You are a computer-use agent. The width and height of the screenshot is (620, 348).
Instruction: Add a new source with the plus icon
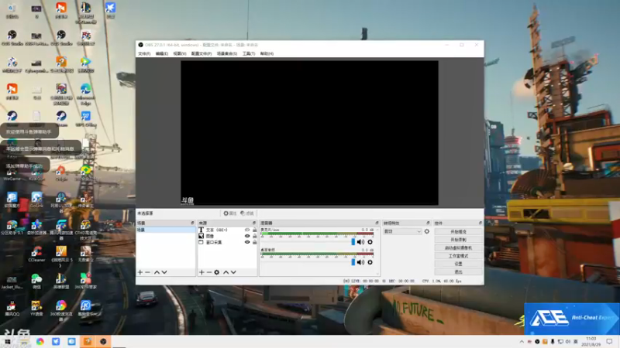click(x=201, y=272)
